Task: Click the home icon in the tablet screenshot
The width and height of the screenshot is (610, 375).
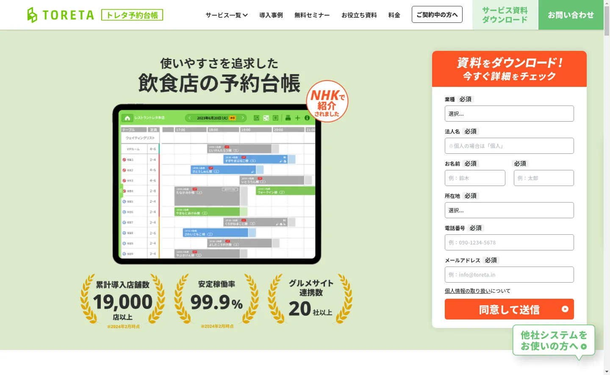Action: point(127,118)
